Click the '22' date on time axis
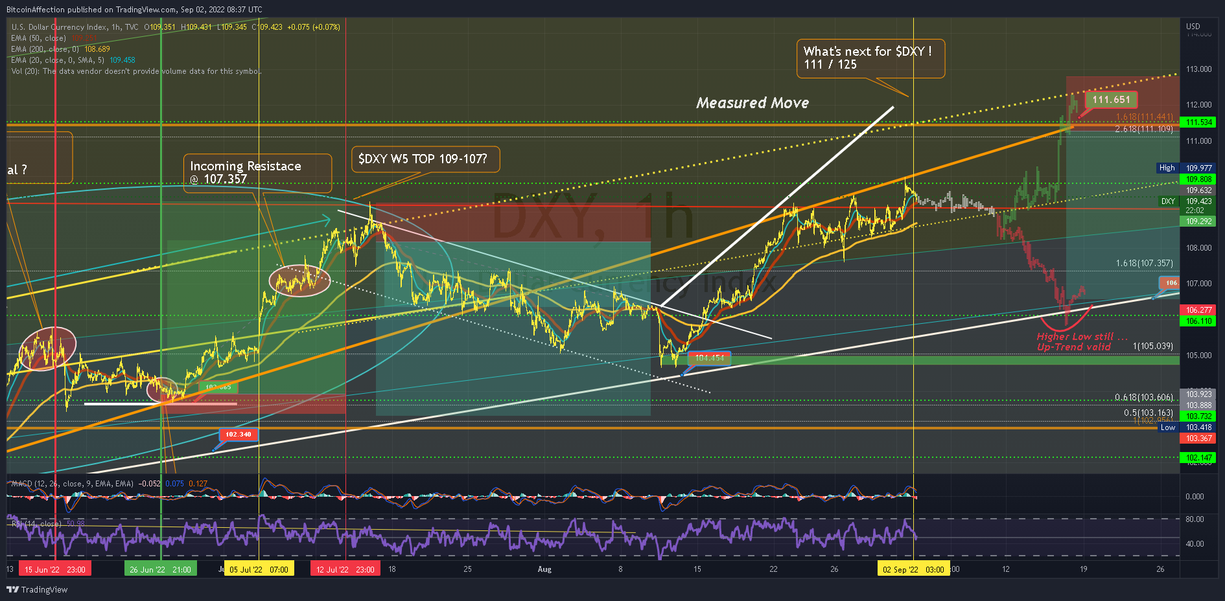This screenshot has height=601, width=1225. tap(773, 569)
